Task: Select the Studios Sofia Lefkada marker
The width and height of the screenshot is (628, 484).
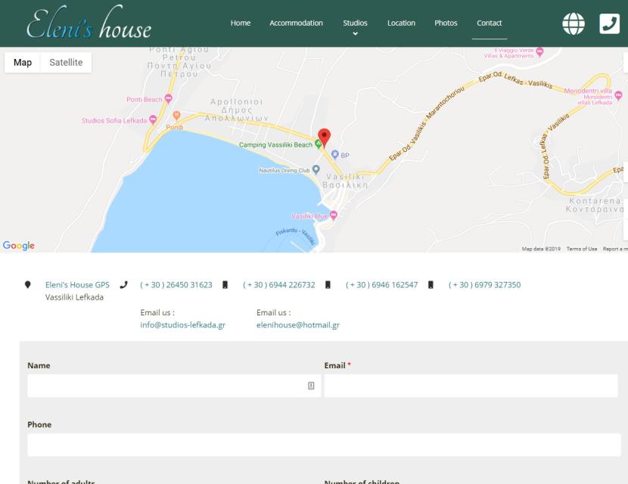Action: pyautogui.click(x=153, y=119)
